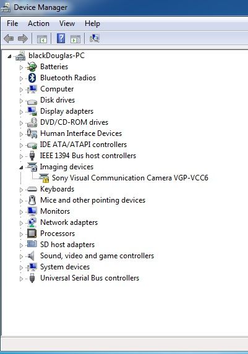Click the action pane toolbar icon

click(75, 39)
